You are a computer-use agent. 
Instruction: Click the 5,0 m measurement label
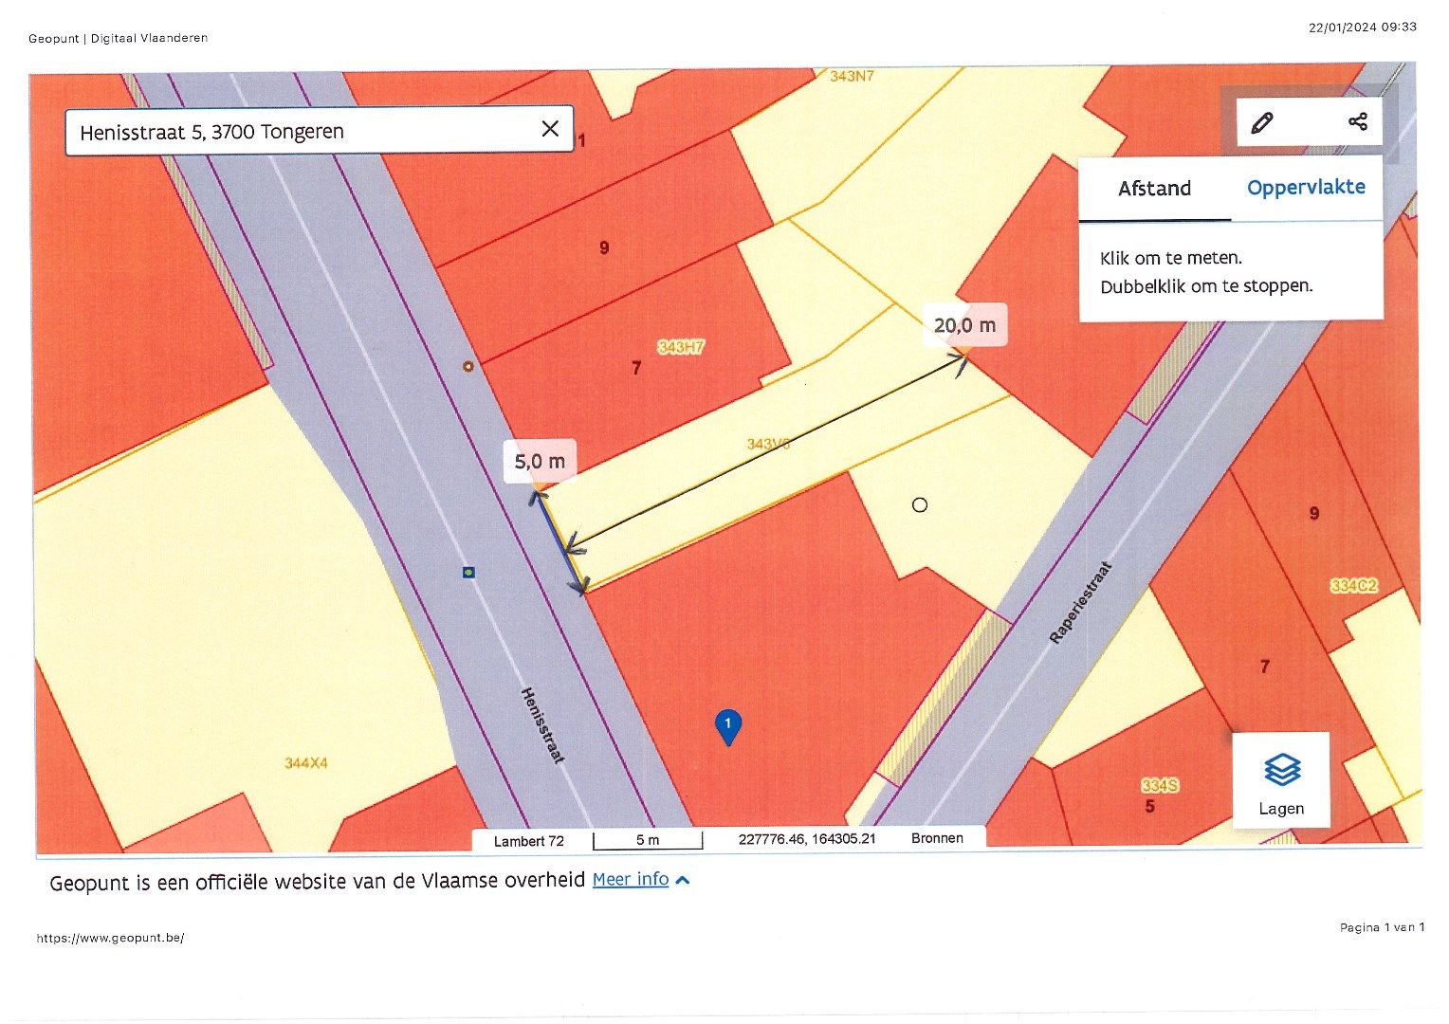[x=540, y=462]
